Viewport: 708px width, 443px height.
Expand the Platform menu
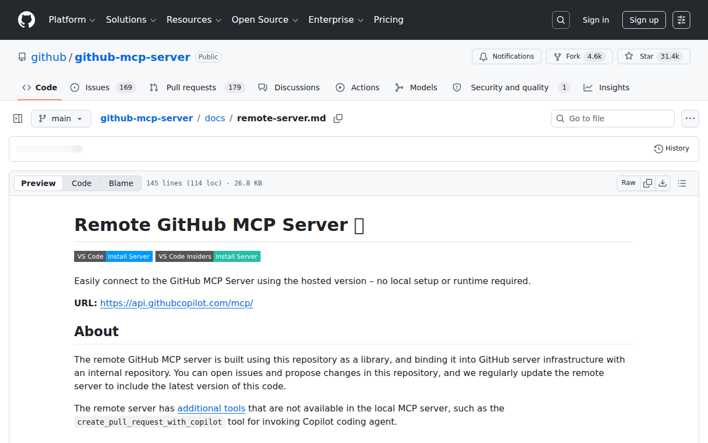pyautogui.click(x=72, y=20)
